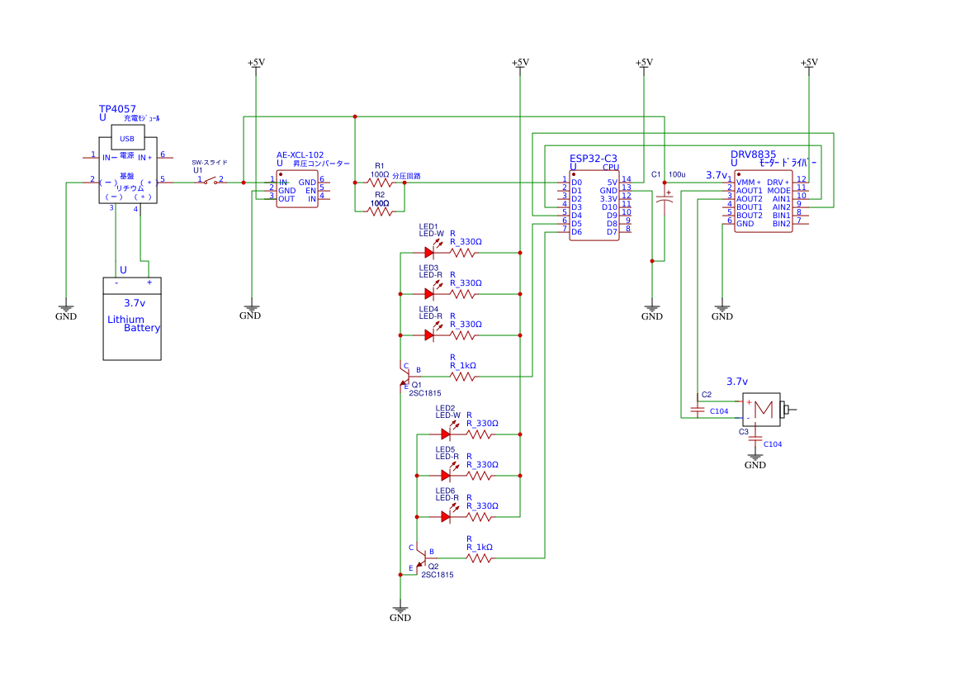Viewport: 965px width, 683px height.
Task: Click the AE-XCL-102 converter body
Action: click(x=297, y=189)
